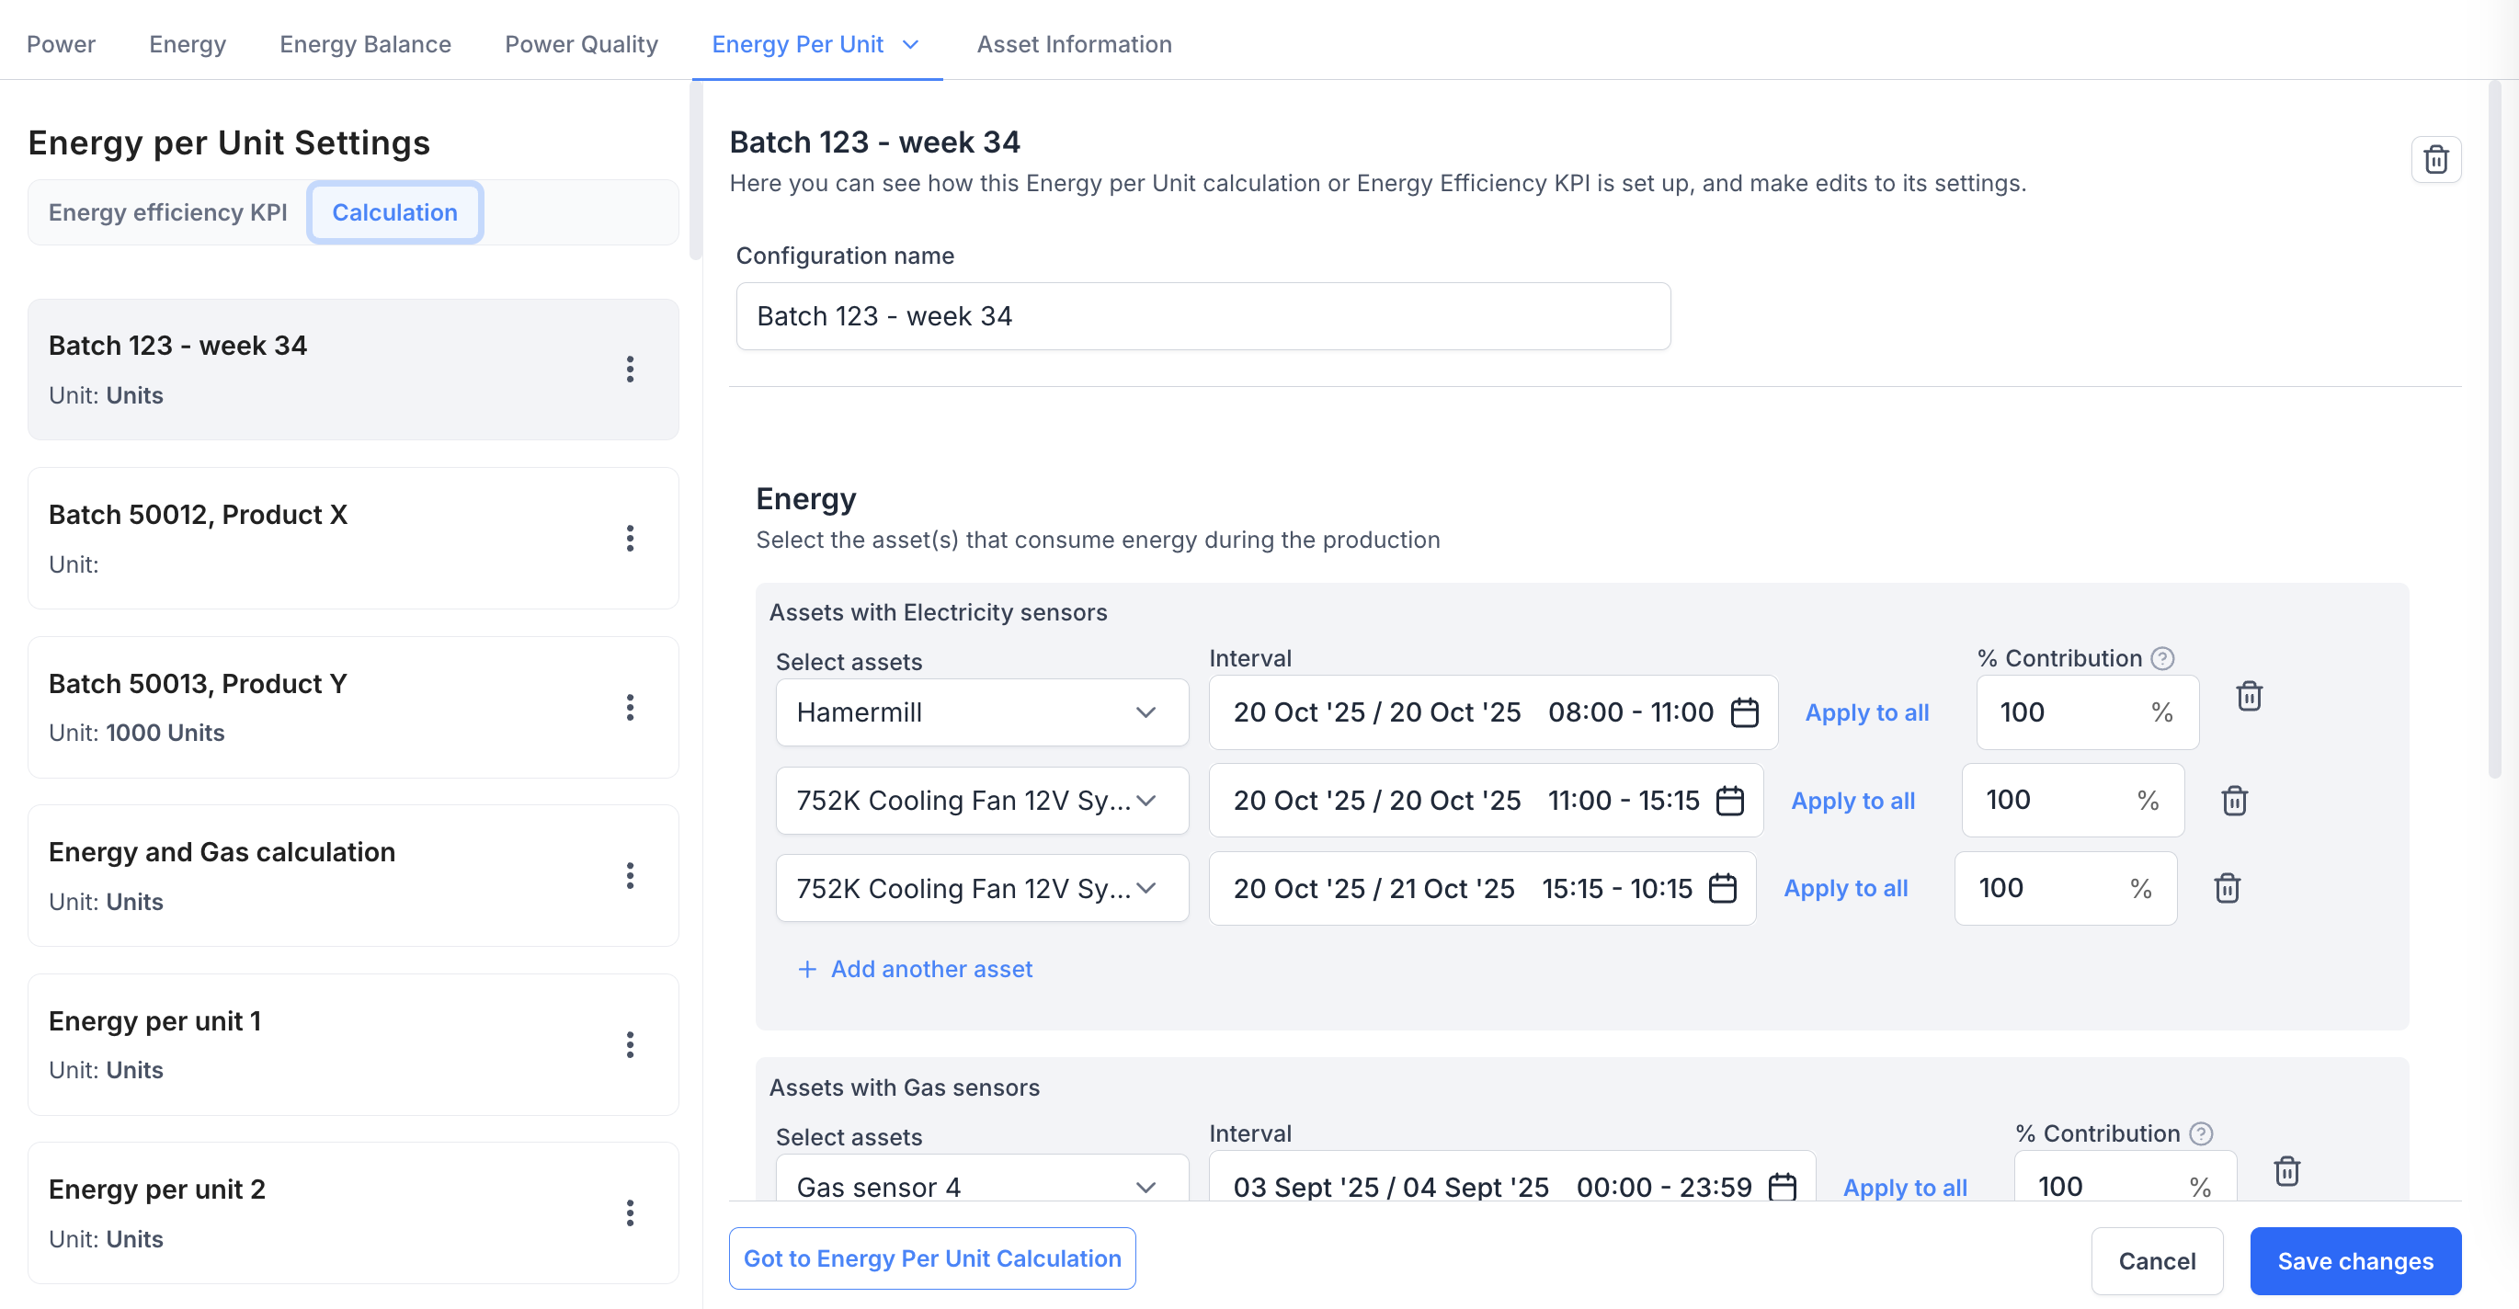Open the Asset Information tab
2519x1309 pixels.
click(1074, 44)
